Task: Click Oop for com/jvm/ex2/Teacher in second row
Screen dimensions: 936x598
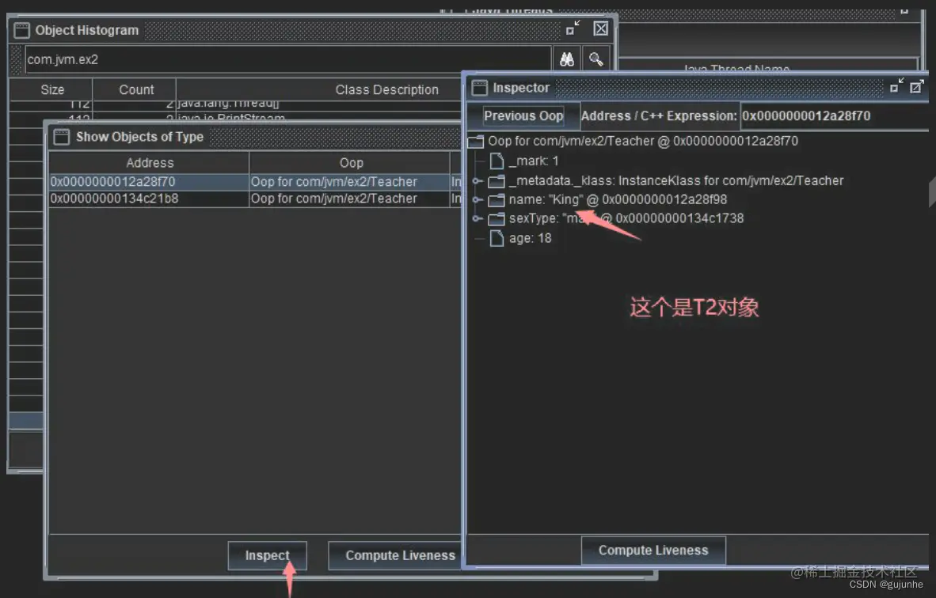Action: (333, 199)
